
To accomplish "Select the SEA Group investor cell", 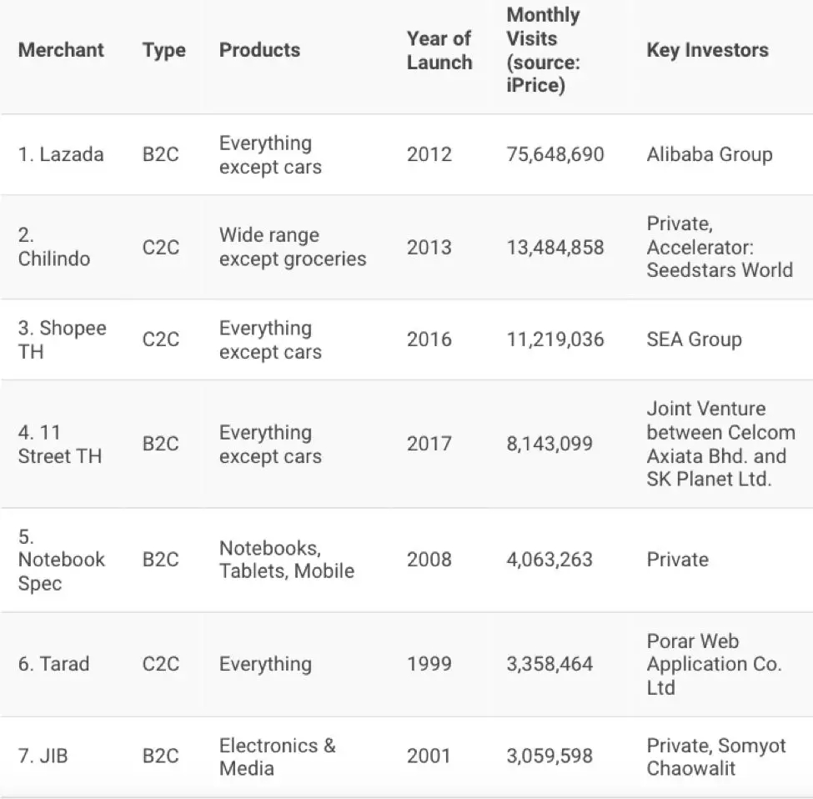I will coord(694,339).
